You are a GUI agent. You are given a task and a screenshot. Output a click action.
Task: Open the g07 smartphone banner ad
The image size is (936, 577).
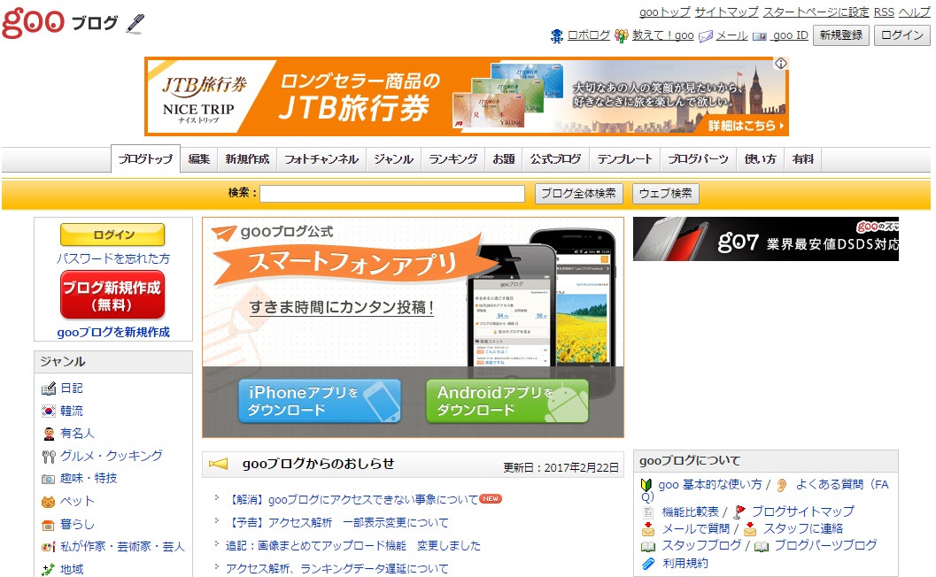766,239
